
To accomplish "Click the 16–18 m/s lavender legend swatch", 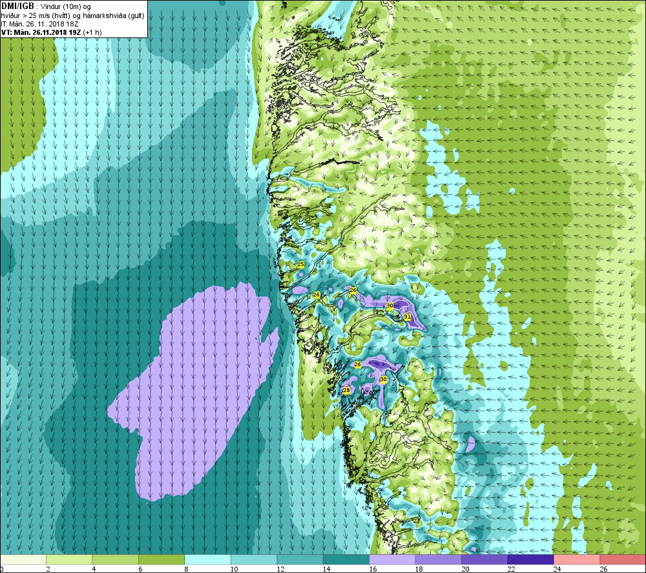I will point(392,559).
